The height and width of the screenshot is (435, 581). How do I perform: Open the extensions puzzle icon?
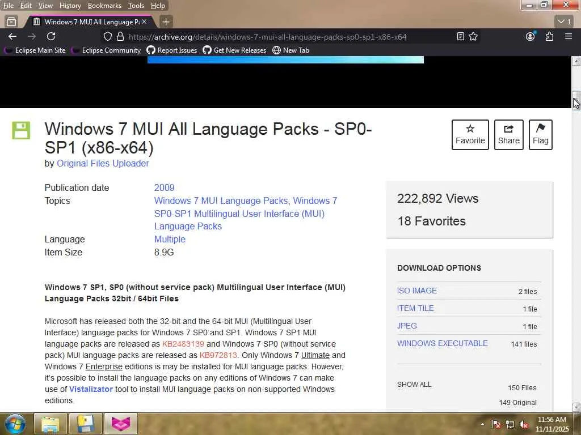(549, 36)
